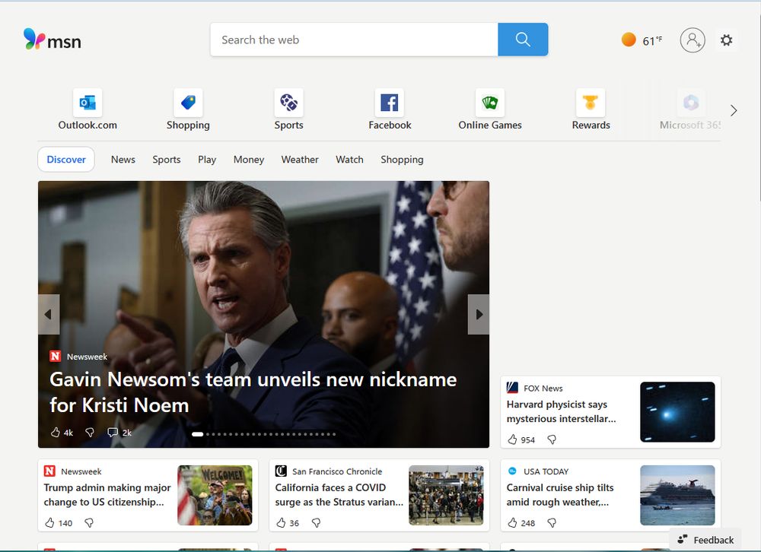The width and height of the screenshot is (761, 552).
Task: Switch to the Watch tab
Action: pyautogui.click(x=349, y=160)
